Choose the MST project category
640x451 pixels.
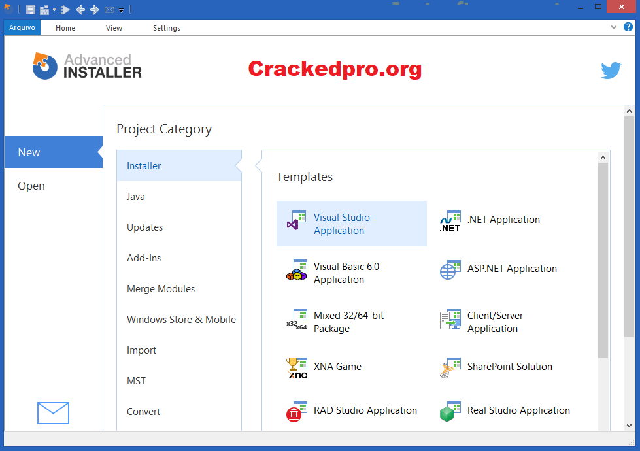[x=178, y=381]
